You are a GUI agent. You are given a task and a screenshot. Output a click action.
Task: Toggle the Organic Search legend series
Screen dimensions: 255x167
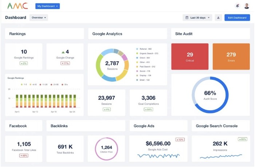pos(147,53)
